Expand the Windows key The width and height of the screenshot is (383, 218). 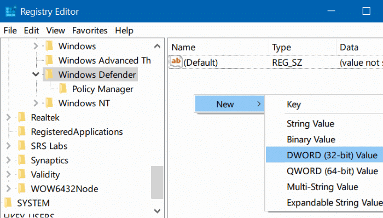(36, 46)
